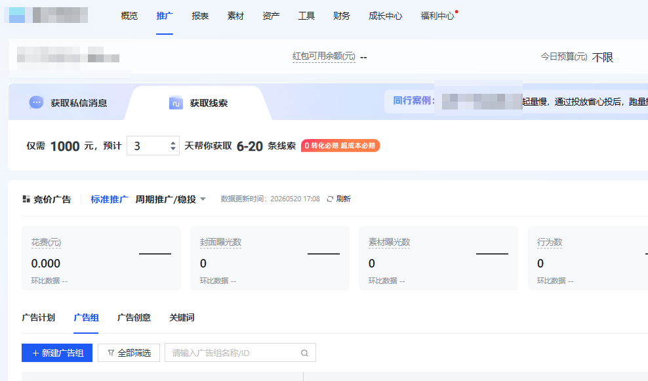Click 今日预算(元) 不限 value

[603, 57]
